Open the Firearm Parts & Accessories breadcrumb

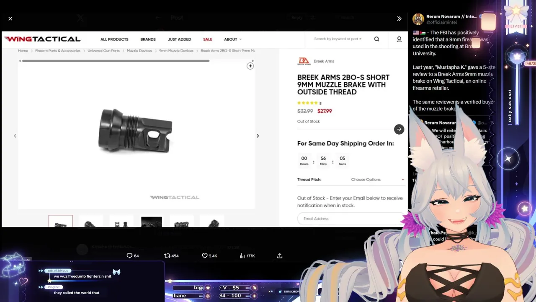(x=58, y=50)
